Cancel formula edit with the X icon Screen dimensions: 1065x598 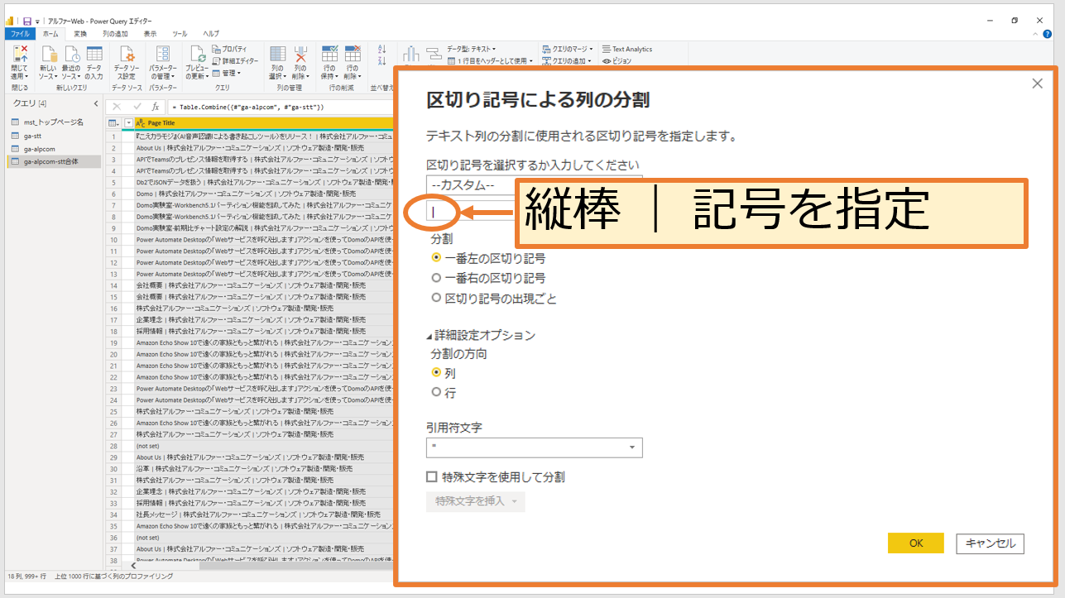pyautogui.click(x=117, y=107)
